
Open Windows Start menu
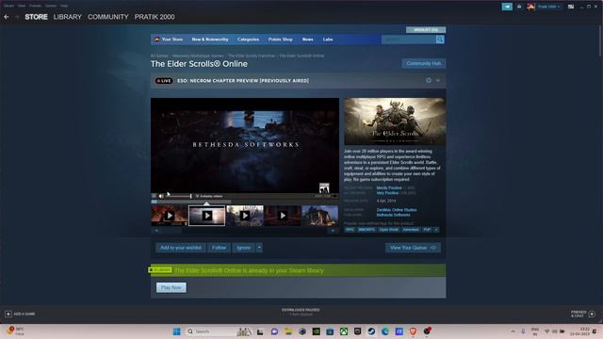pyautogui.click(x=176, y=331)
